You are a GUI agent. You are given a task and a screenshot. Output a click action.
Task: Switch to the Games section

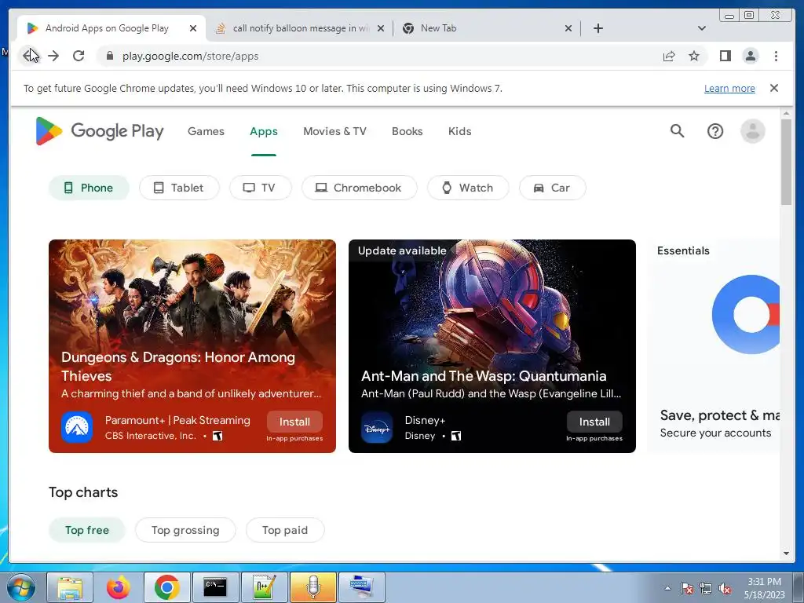click(206, 131)
